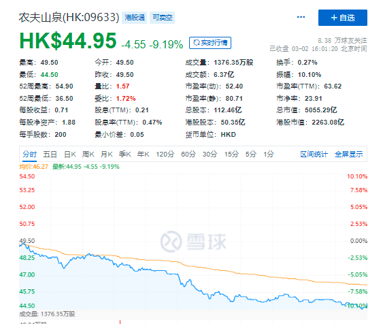Select the 1分 interval tab
This screenshot has height=324, width=383.
point(269,155)
